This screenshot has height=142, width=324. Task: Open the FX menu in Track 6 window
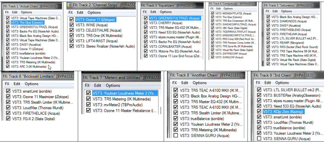click(x=7, y=84)
